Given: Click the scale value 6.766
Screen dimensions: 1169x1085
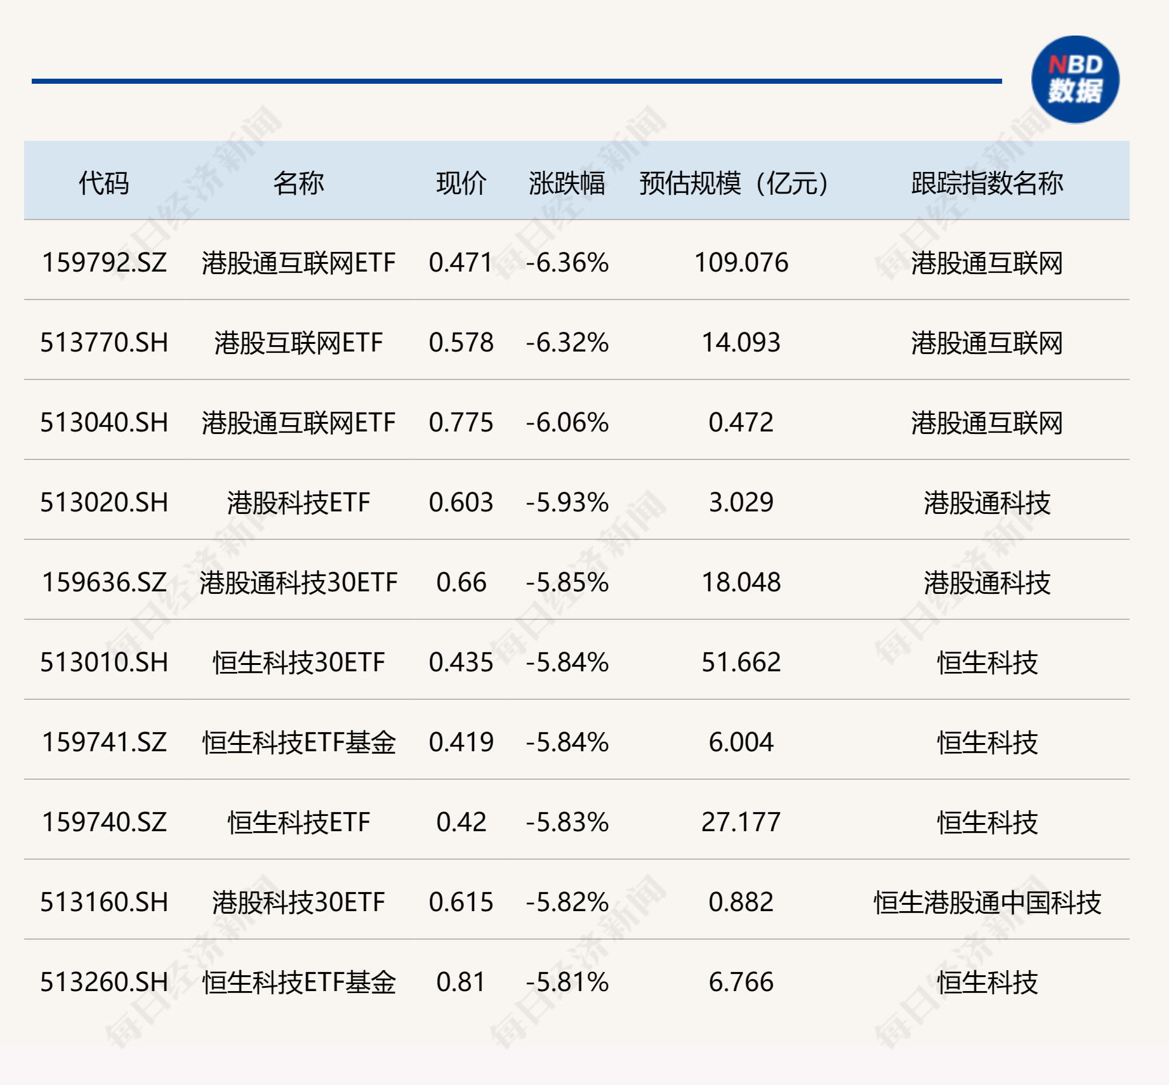Looking at the screenshot, I should 741,982.
